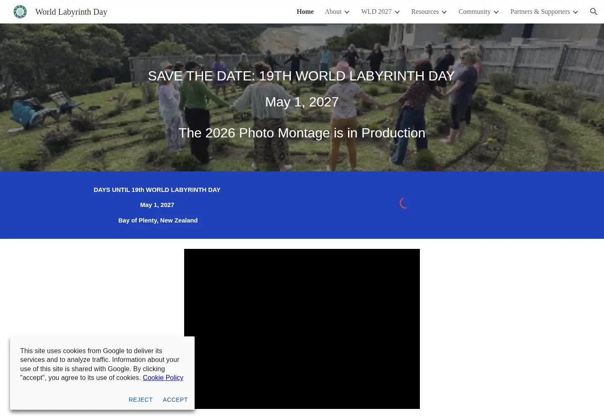Viewport: 604px width, 419px height.
Task: Open the Community menu item
Action: coord(474,12)
